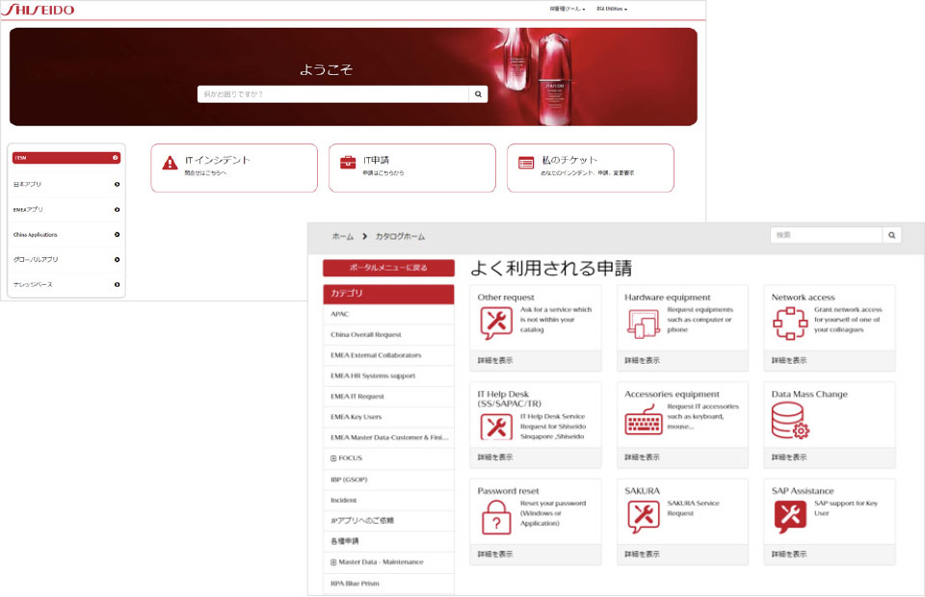The image size is (925, 597).
Task: Click the Password reset card title
Action: [x=508, y=491]
